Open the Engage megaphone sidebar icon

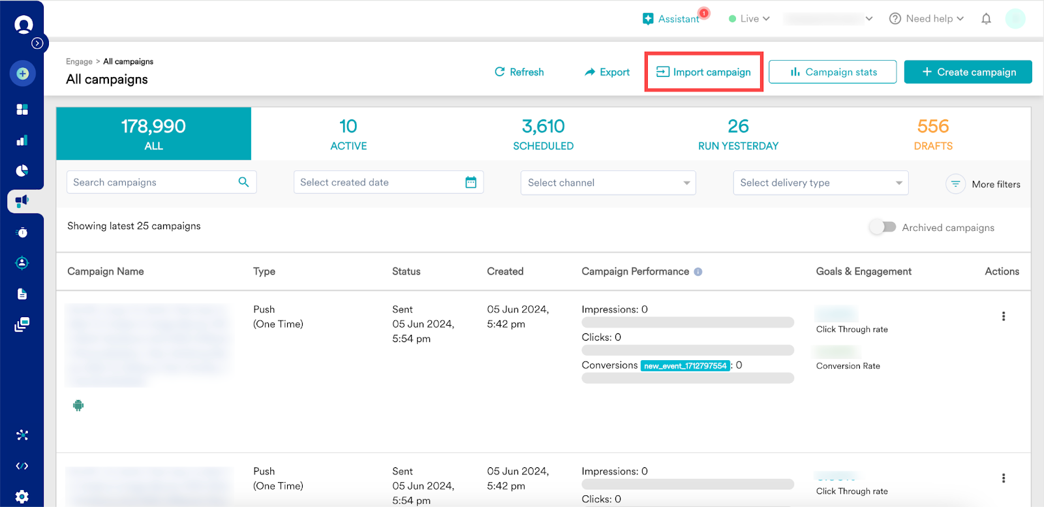point(22,201)
